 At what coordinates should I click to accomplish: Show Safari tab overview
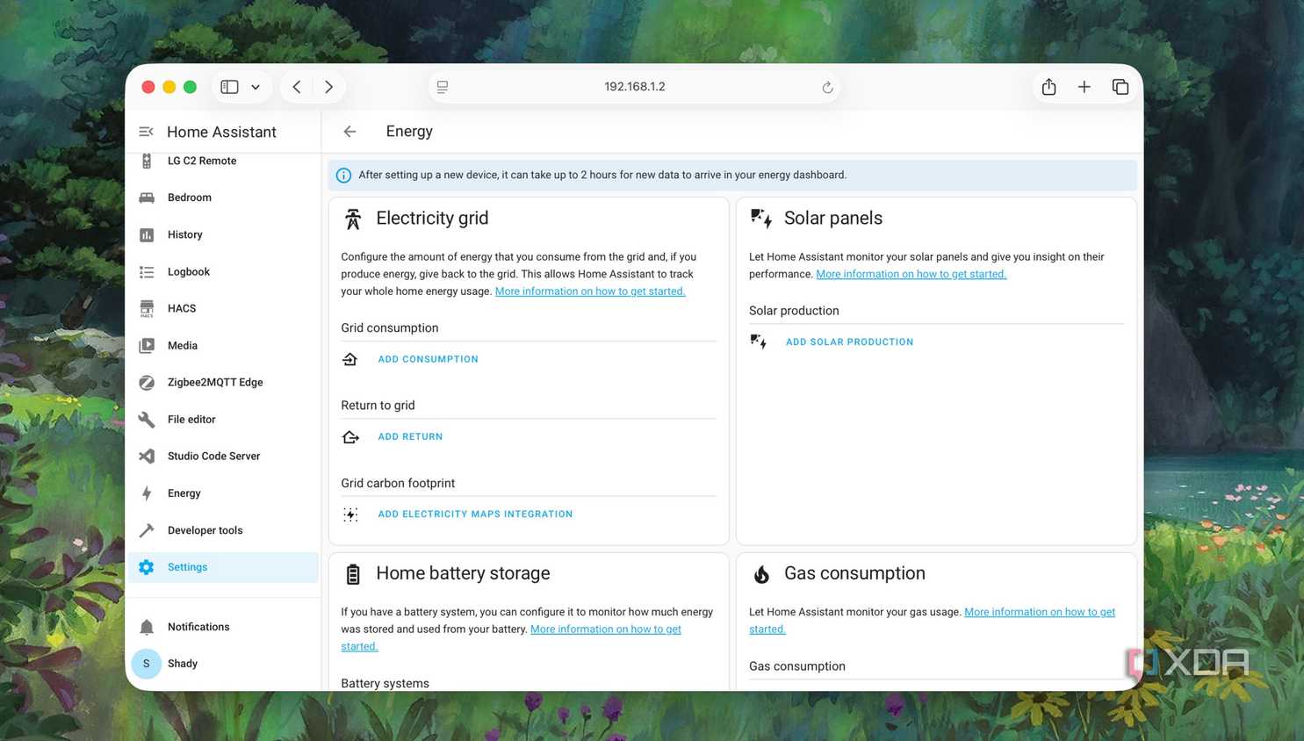pyautogui.click(x=1120, y=87)
